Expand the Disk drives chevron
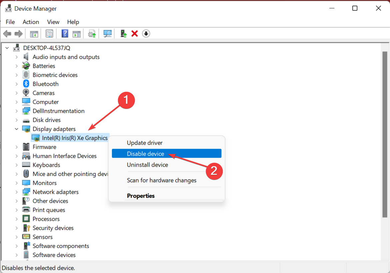The width and height of the screenshot is (390, 273). pos(16,120)
